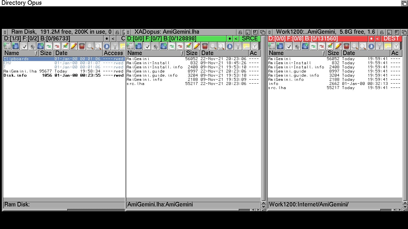Click the '<' history button in Ram Disk lister
Image resolution: width=408 pixels, height=229 pixels.
[x=113, y=38]
